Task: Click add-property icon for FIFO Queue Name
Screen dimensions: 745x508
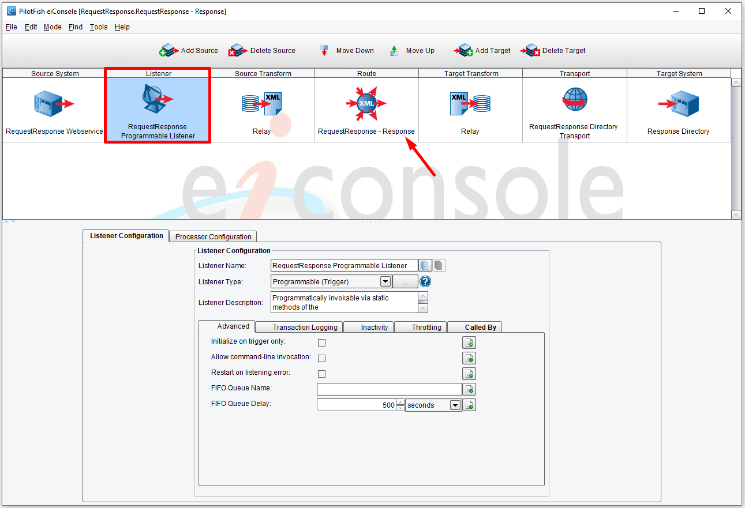Action: click(x=469, y=389)
